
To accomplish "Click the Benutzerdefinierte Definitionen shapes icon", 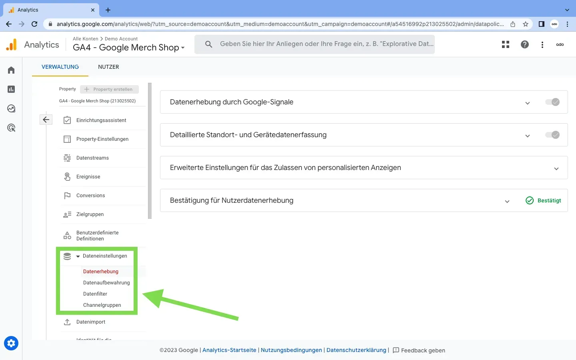I will (x=67, y=236).
